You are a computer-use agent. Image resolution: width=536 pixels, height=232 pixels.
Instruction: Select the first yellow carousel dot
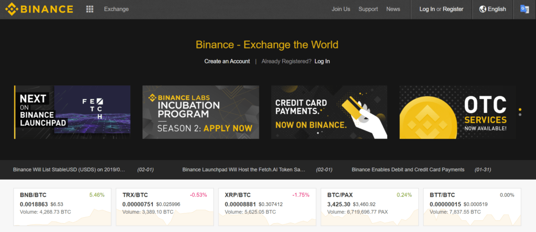tap(520, 109)
